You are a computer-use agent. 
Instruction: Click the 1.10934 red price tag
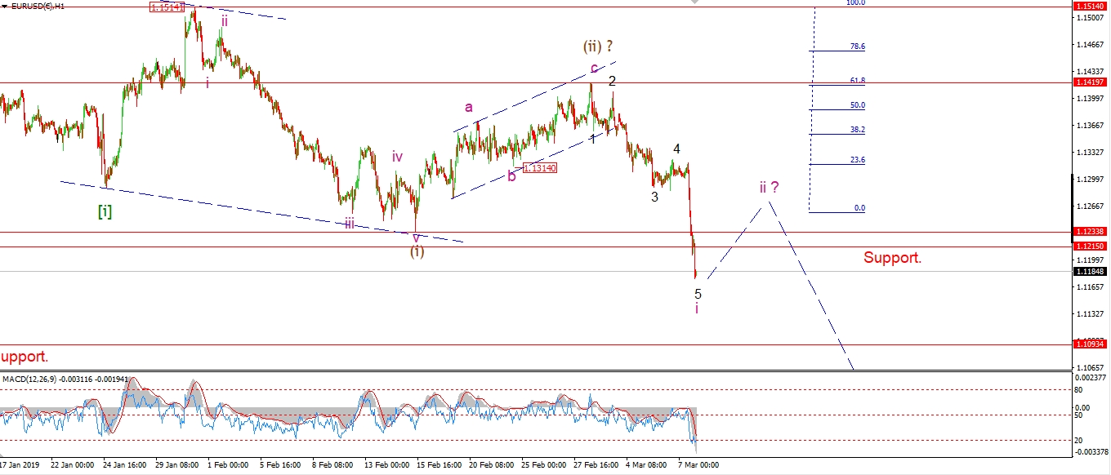pyautogui.click(x=1091, y=344)
